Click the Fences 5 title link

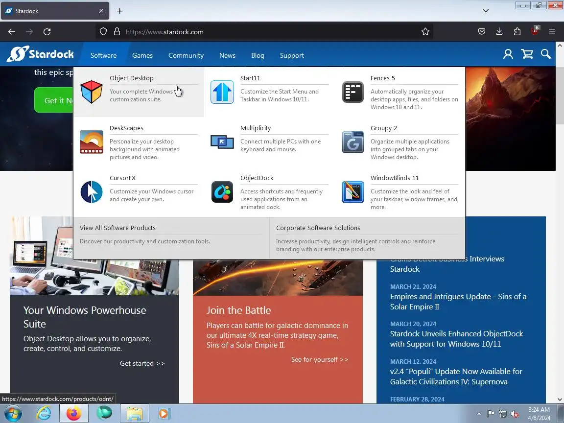[383, 78]
